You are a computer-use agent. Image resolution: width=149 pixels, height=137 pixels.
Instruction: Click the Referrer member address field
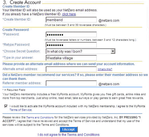click(x=71, y=83)
